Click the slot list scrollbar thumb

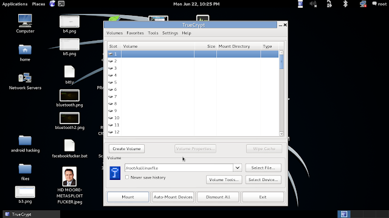point(281,62)
